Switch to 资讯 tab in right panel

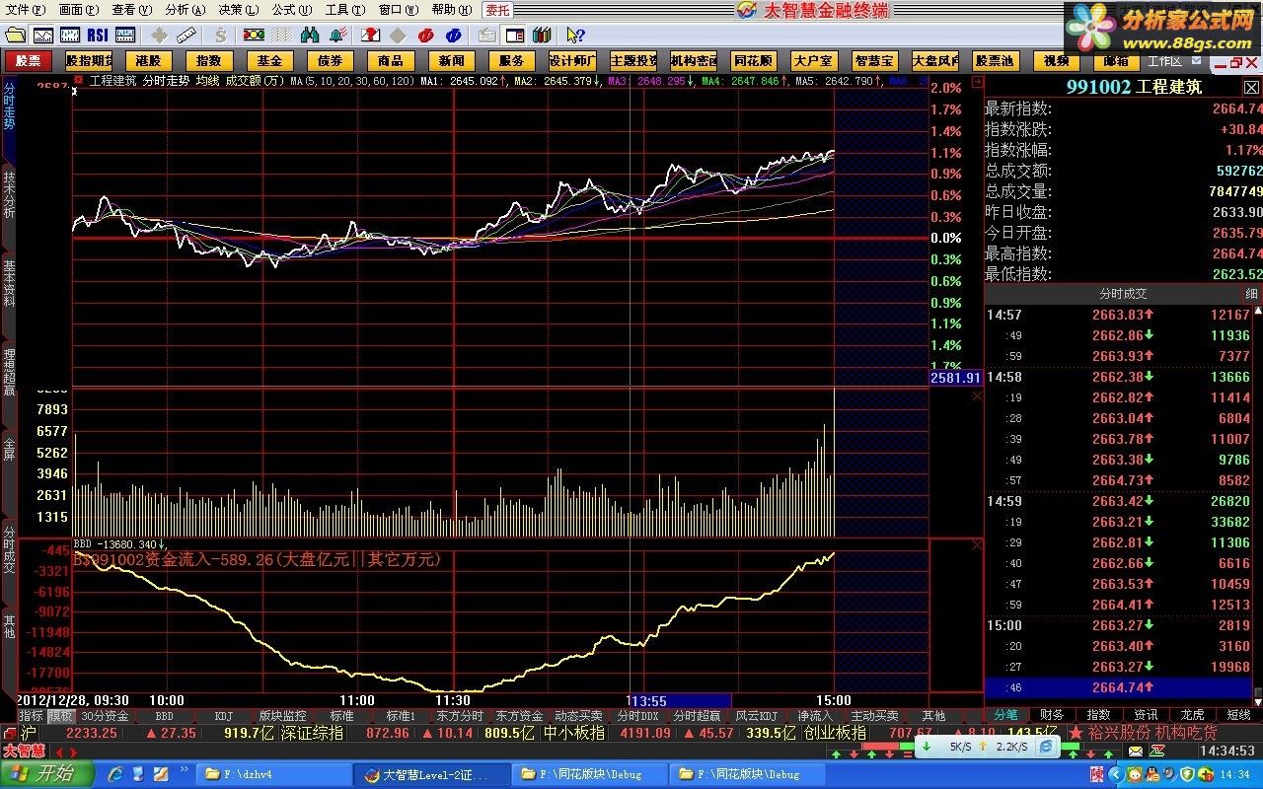coord(1146,715)
